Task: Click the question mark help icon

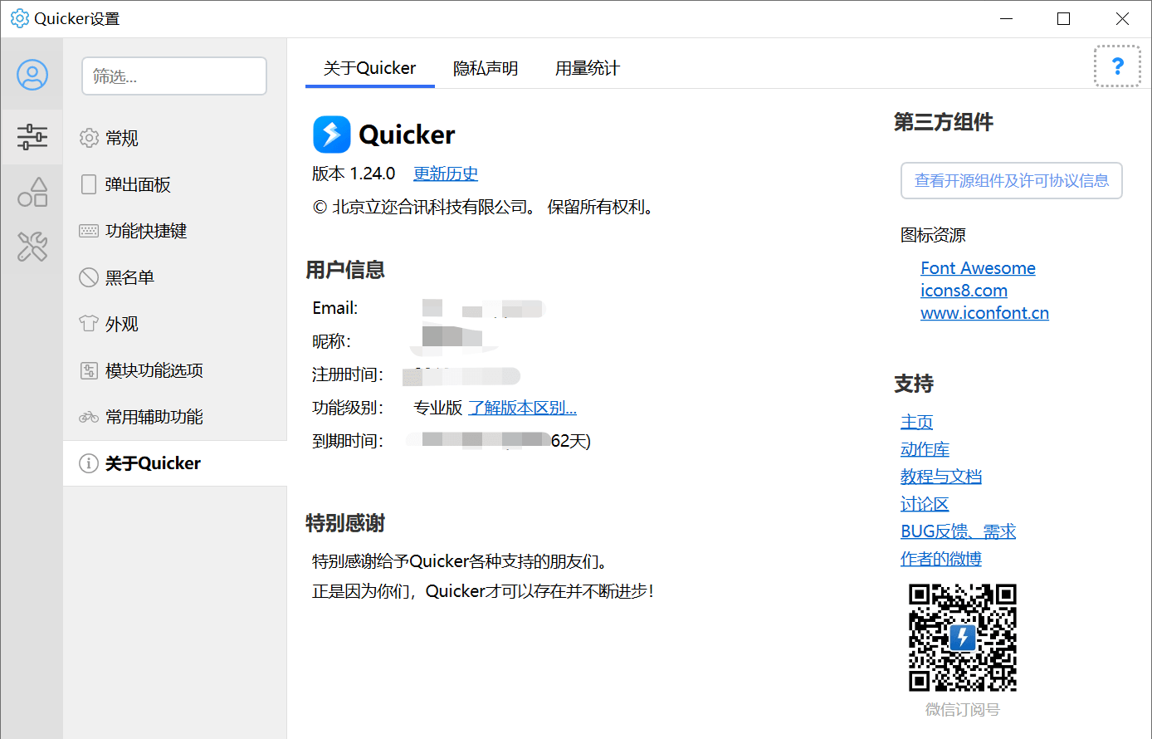Action: (1117, 66)
